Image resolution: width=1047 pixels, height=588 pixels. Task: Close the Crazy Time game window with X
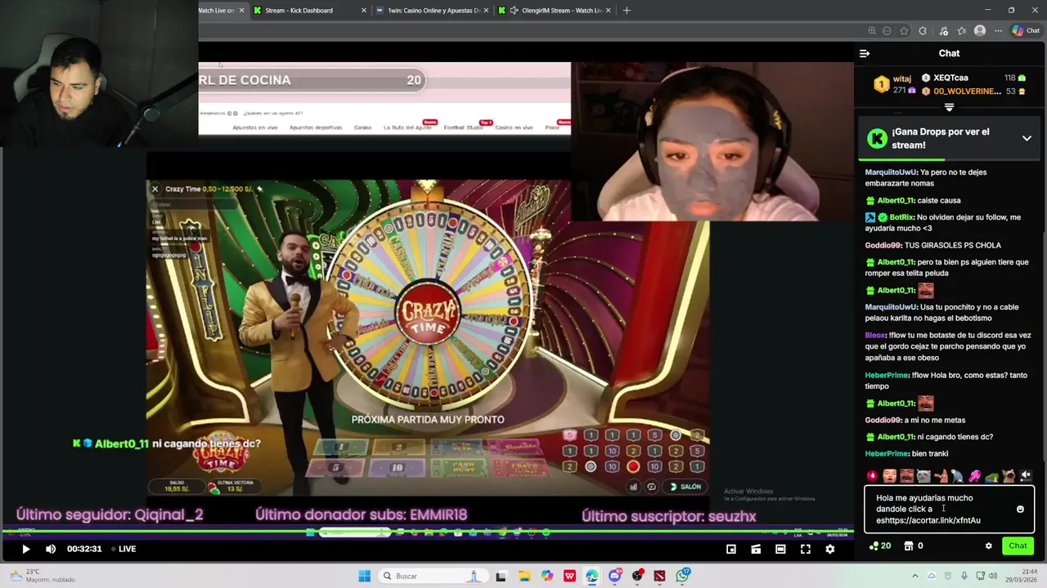155,189
